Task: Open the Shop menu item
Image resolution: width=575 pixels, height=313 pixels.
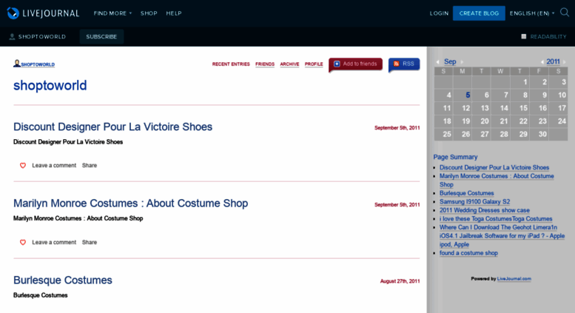Action: click(x=149, y=13)
